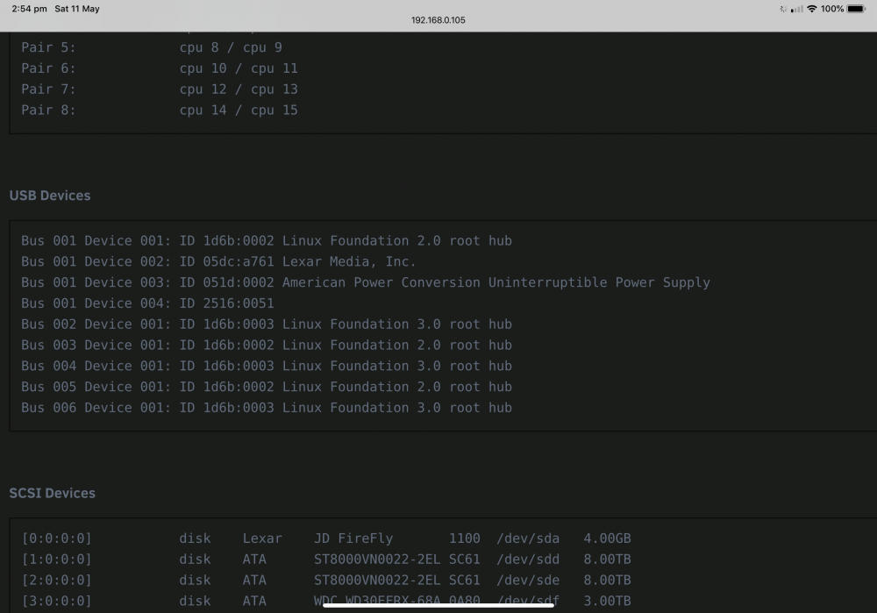
Task: Select the Pair 6 label
Action: click(48, 68)
